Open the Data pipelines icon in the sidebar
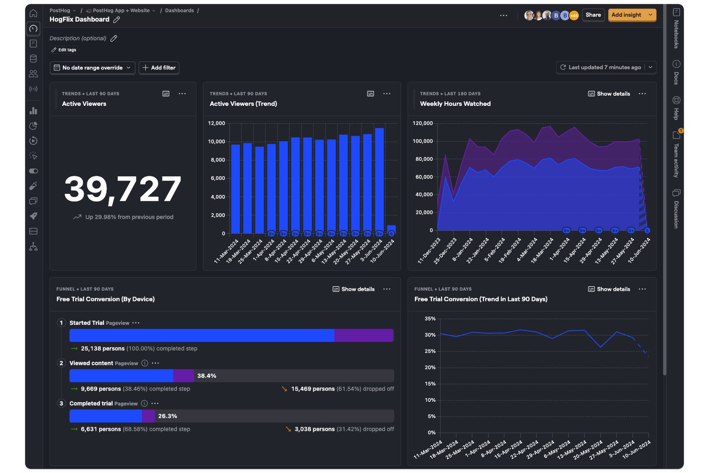The height and width of the screenshot is (473, 709). [x=33, y=246]
